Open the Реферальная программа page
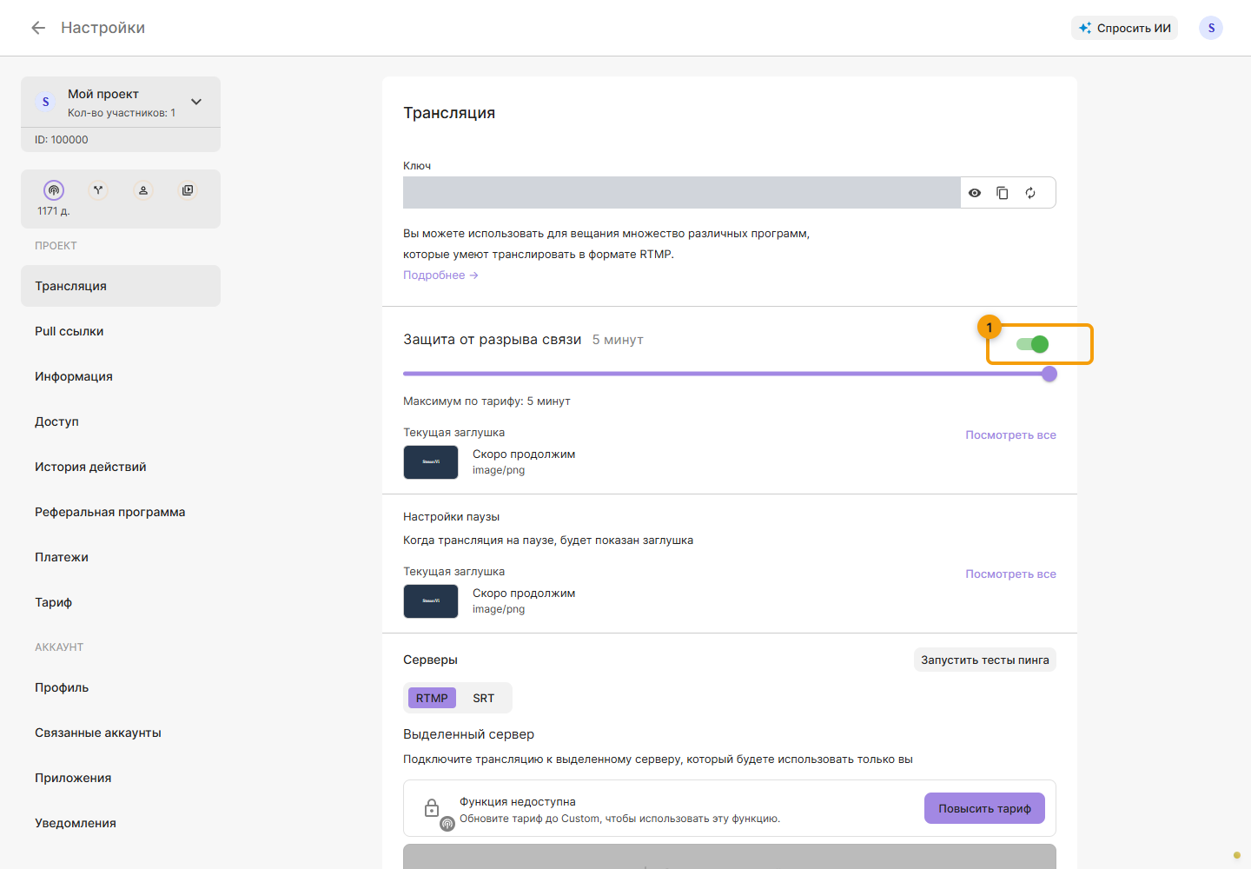The height and width of the screenshot is (869, 1251). point(121,512)
